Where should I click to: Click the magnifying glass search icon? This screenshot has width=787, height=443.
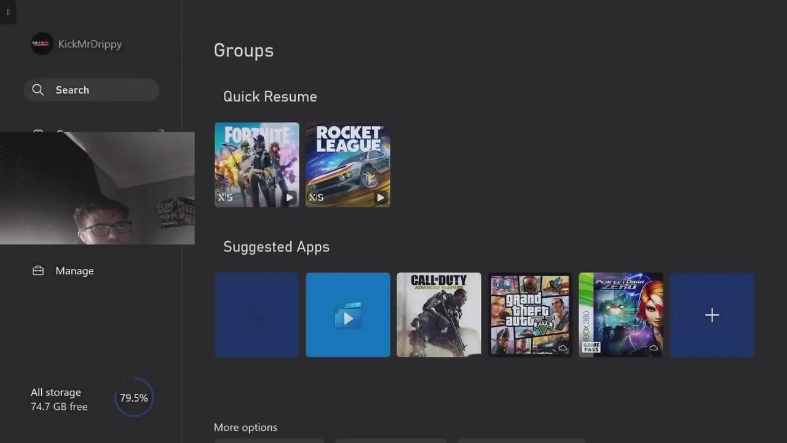point(38,90)
